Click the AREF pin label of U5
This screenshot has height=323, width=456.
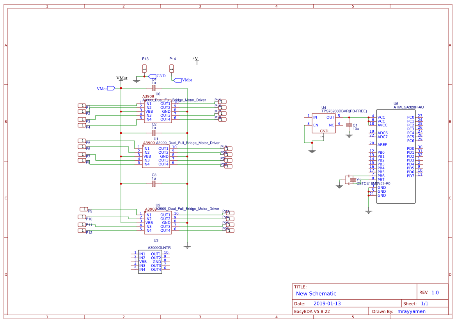(x=382, y=144)
